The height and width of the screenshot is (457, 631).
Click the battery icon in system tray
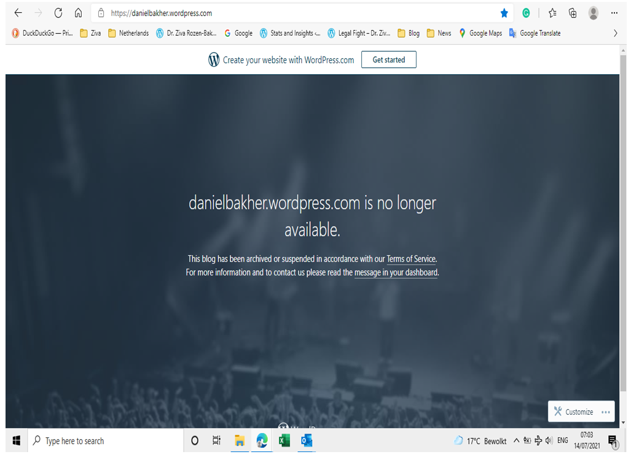click(527, 440)
